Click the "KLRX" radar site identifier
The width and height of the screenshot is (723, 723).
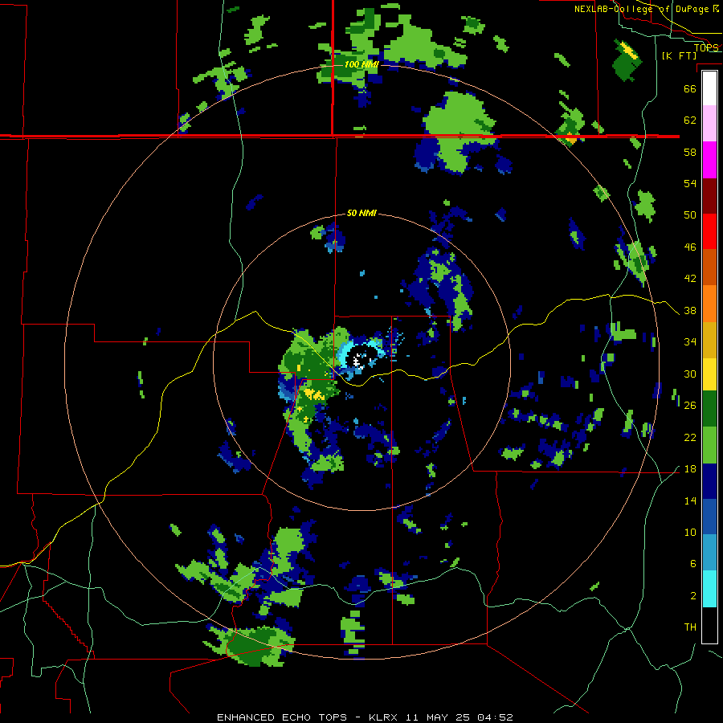click(x=385, y=717)
